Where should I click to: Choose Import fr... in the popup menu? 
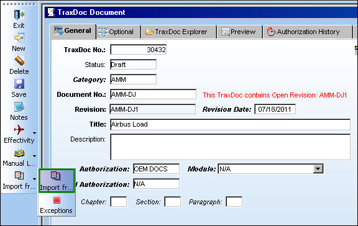pyautogui.click(x=57, y=181)
